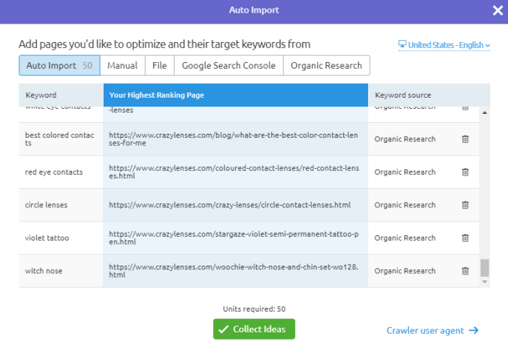The width and height of the screenshot is (508, 353).
Task: Open the Crawler user agent link
Action: click(433, 331)
